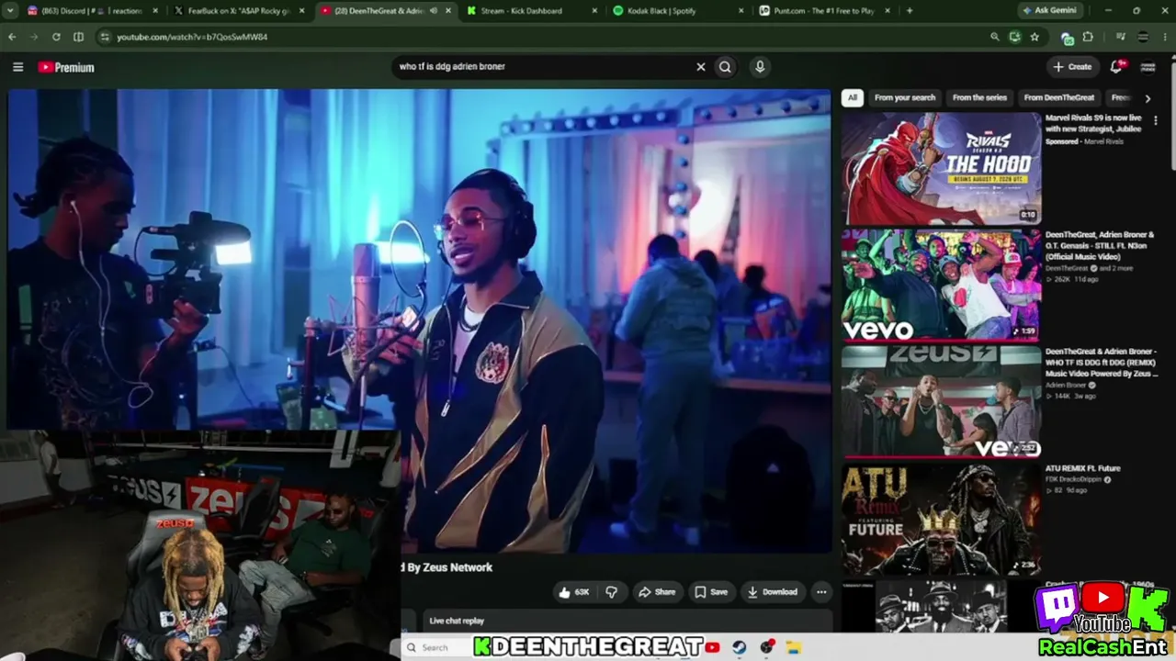
Task: Open a new browser tab
Action: click(910, 11)
